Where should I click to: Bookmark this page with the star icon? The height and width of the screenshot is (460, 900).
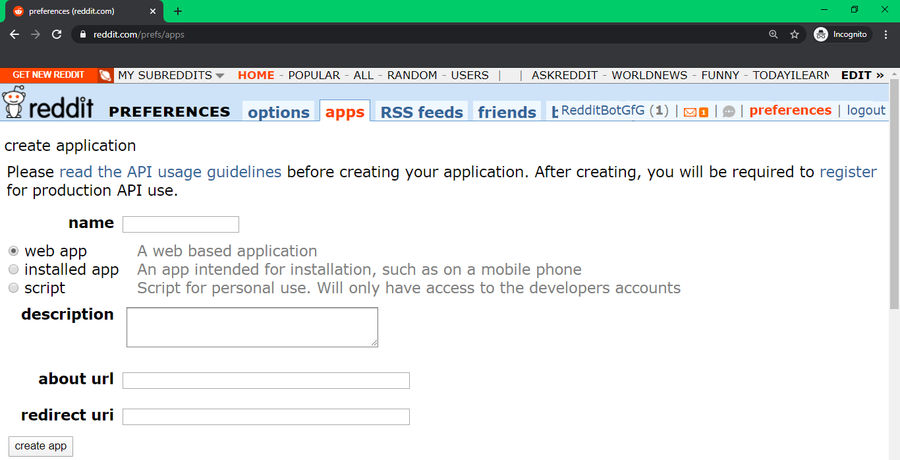pos(795,34)
